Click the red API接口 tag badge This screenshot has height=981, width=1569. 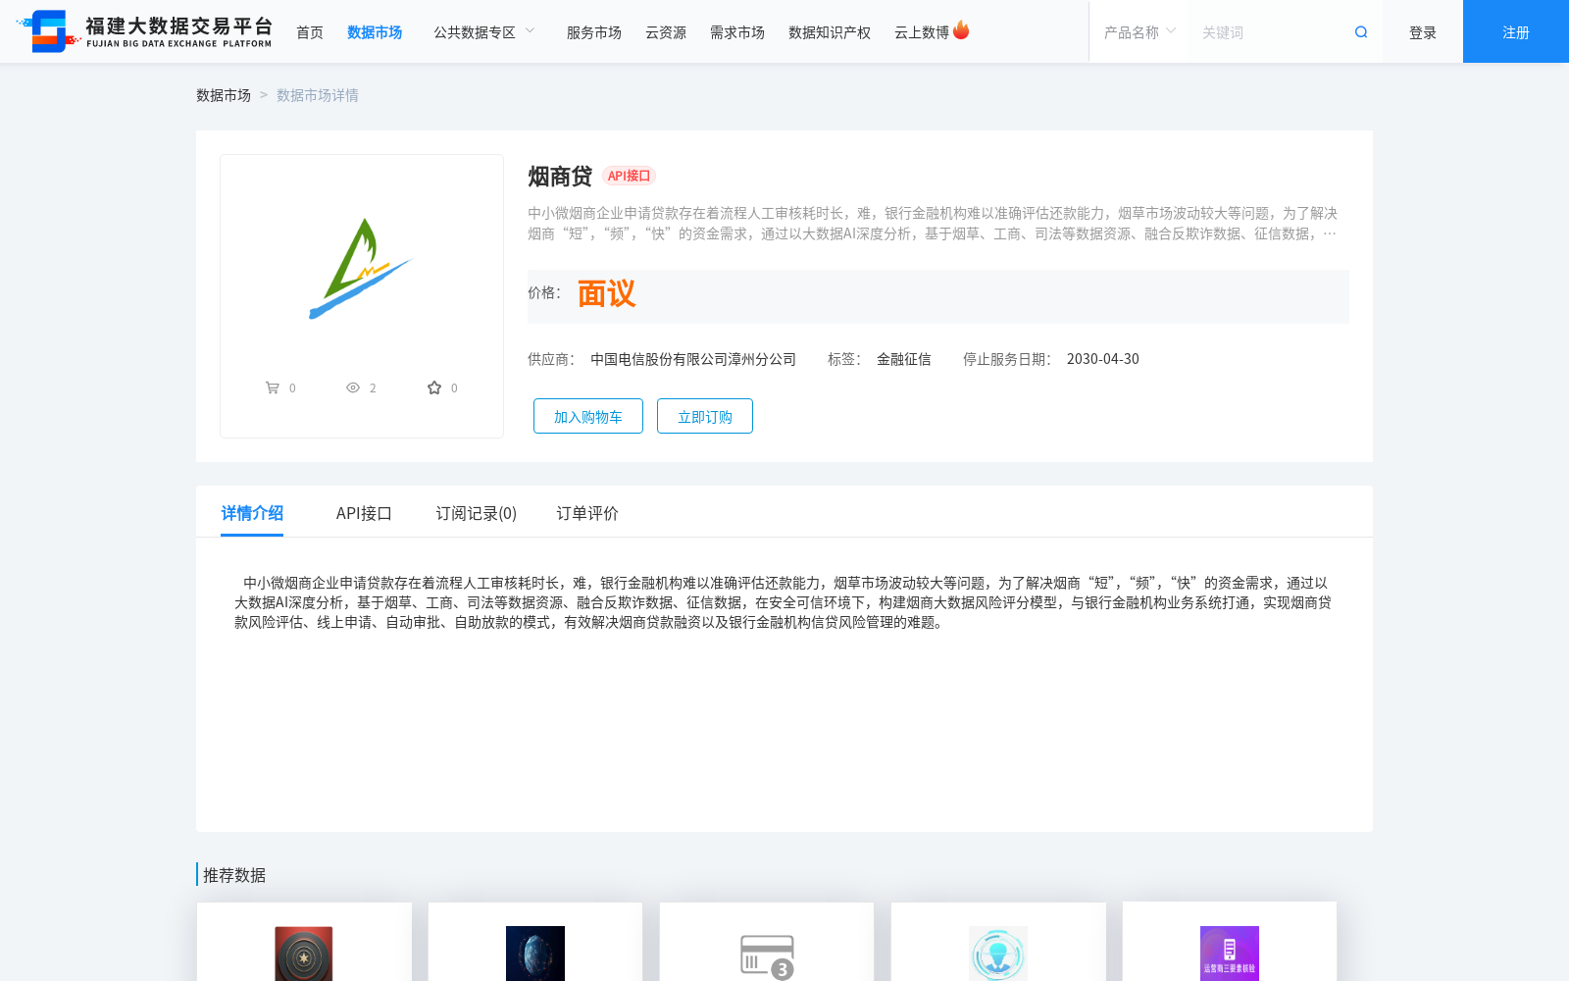[x=629, y=176]
